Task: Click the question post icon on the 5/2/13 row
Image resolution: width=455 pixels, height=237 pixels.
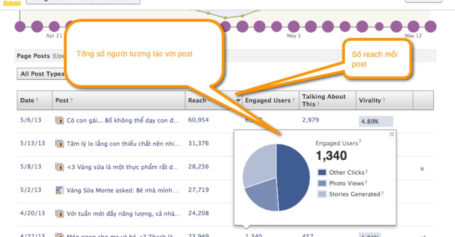Action: click(x=60, y=190)
